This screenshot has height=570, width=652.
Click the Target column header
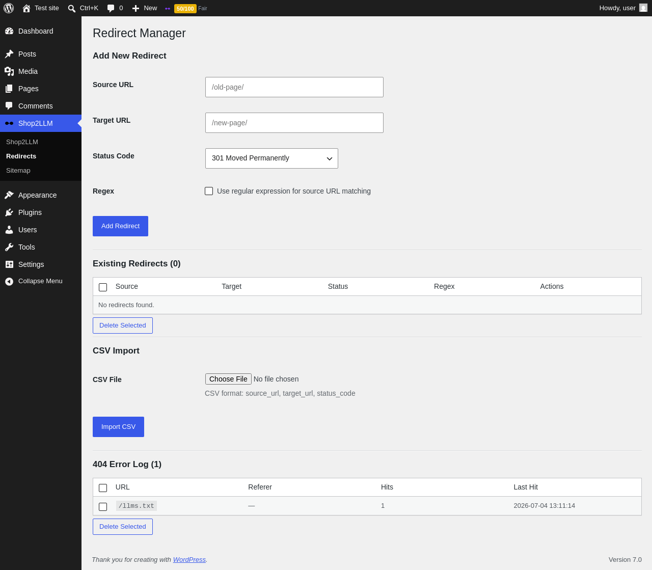point(231,286)
